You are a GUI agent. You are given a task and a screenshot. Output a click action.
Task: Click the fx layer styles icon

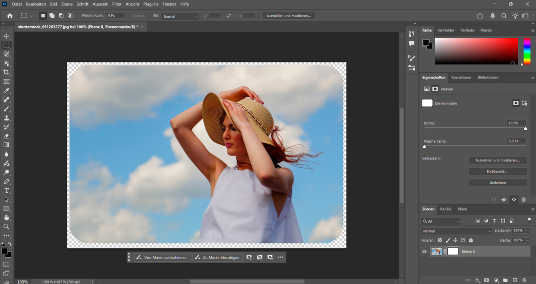477,280
